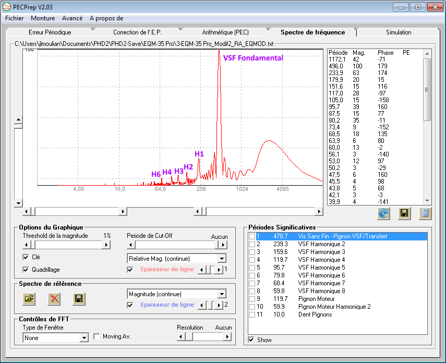This screenshot has height=363, width=446.
Task: Delete the reference spectrum with red X icon
Action: pyautogui.click(x=54, y=299)
